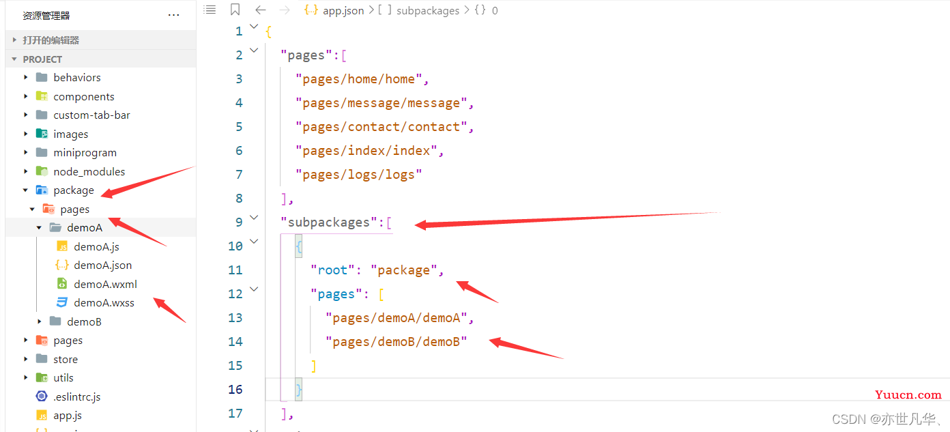Click the "pages/demoA/demoA" string
950x432 pixels.
(x=397, y=318)
